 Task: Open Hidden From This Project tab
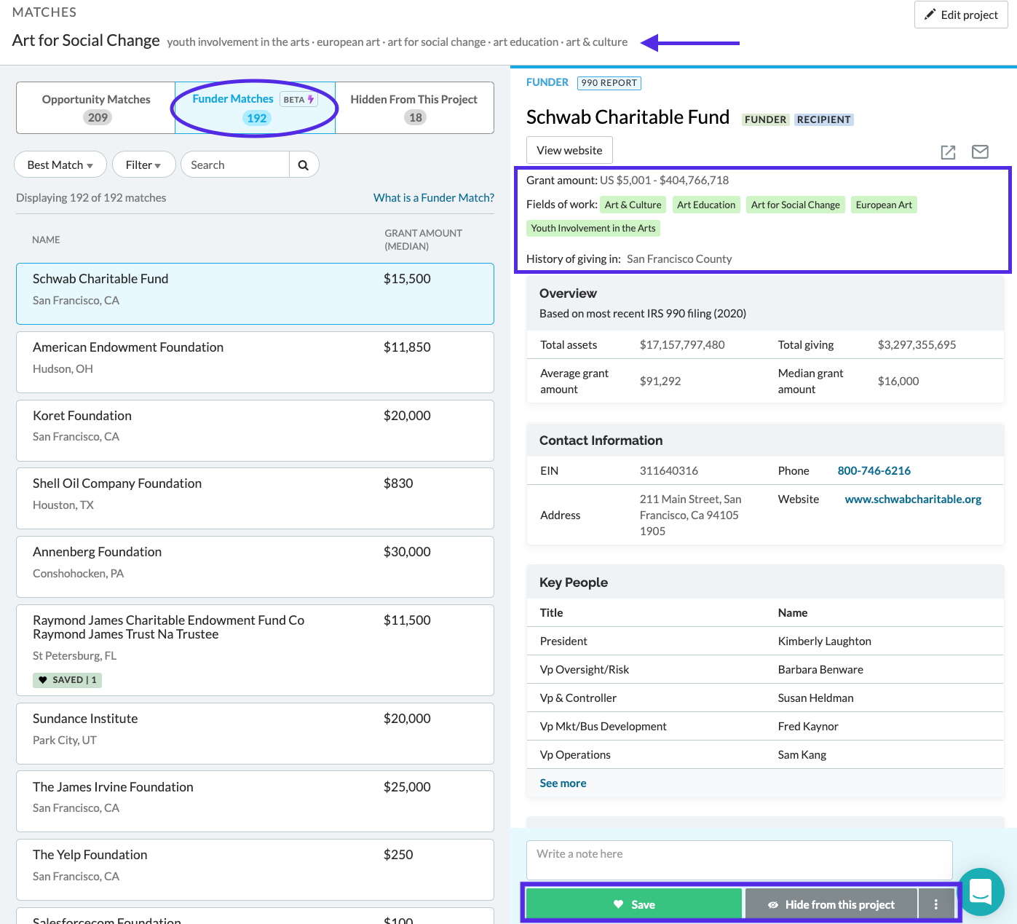414,108
